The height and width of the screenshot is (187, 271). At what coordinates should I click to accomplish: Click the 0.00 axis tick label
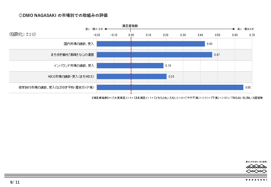coord(131,35)
